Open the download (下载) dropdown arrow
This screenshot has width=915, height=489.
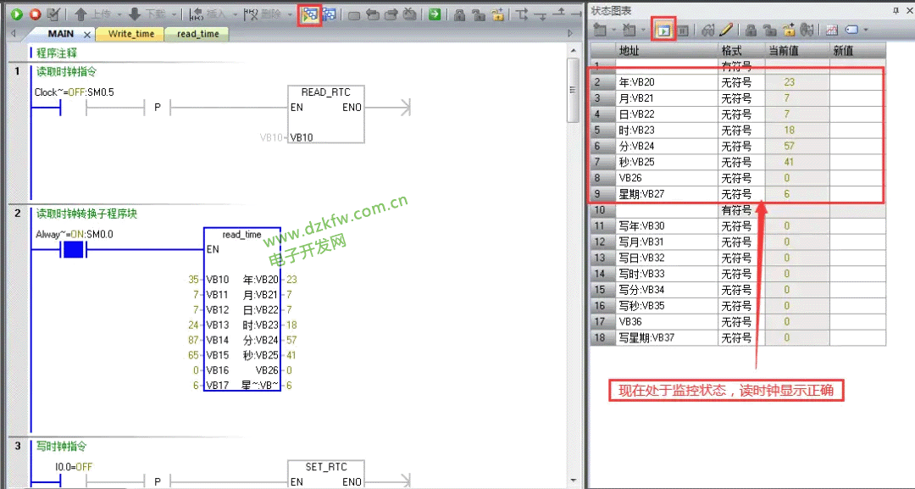(175, 15)
